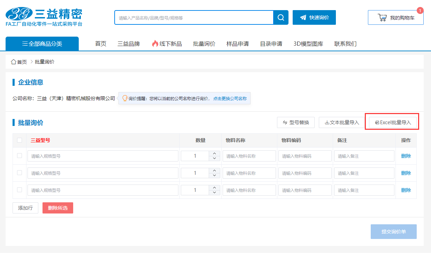Click the 首页 breadcrumb link
This screenshot has width=431, height=255.
pos(22,62)
